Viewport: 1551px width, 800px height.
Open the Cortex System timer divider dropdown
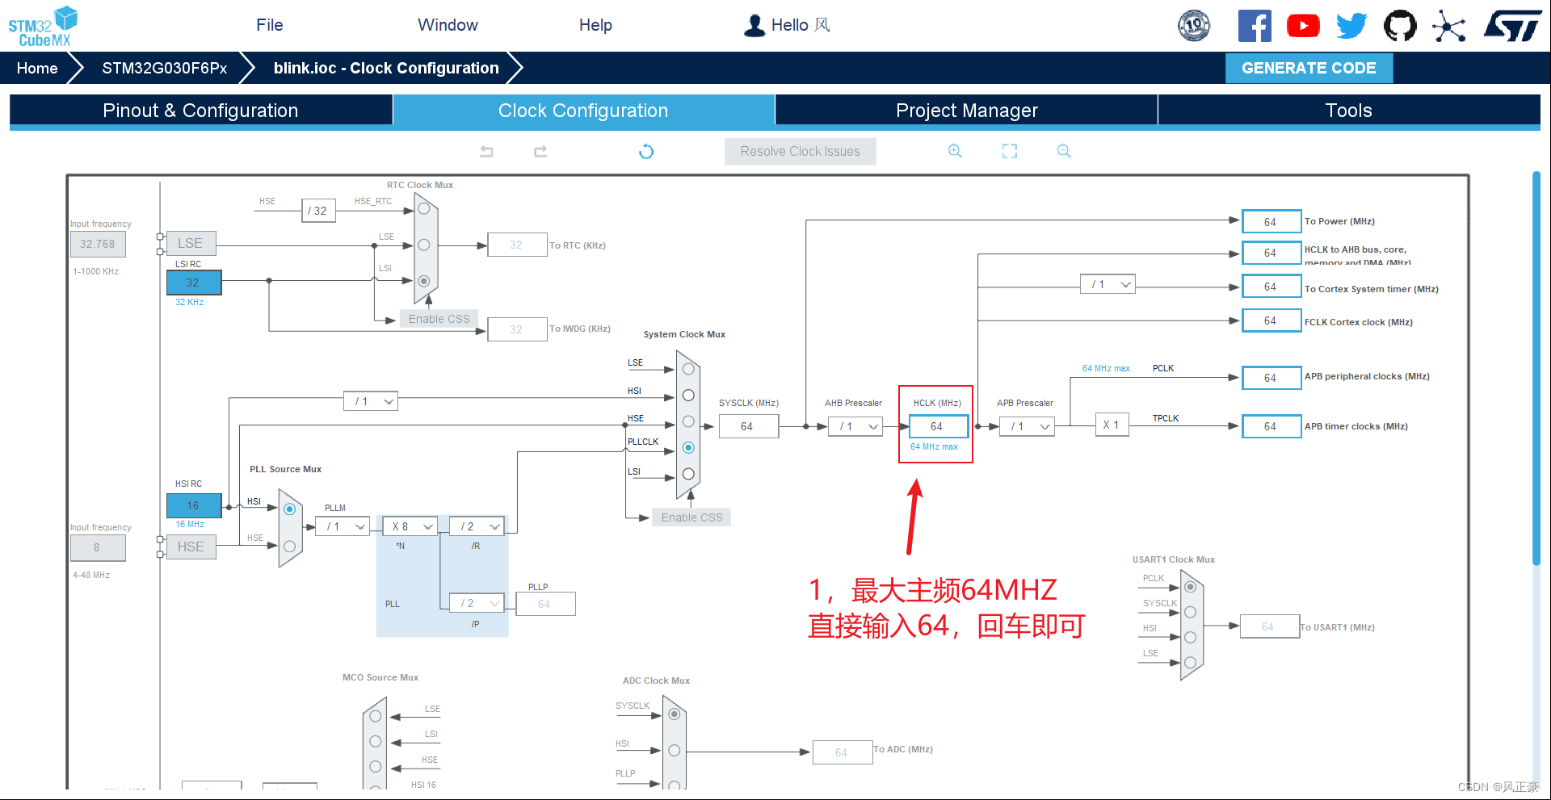1108,284
